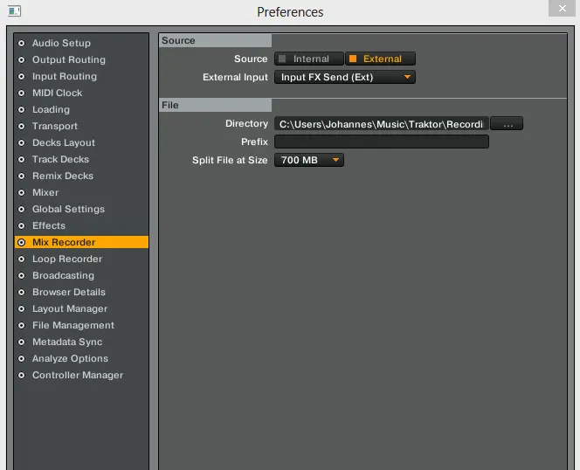Select Internal as recording source
580x470 pixels.
coord(309,59)
